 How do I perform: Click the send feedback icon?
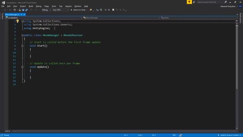(x=194, y=2)
